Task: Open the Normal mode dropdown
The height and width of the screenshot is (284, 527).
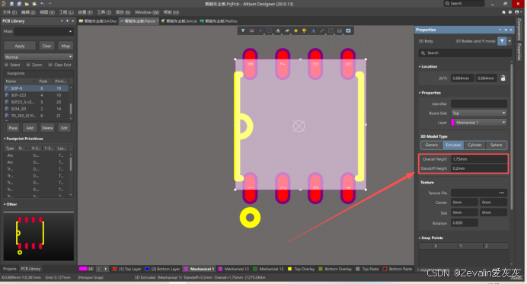Action: point(38,57)
